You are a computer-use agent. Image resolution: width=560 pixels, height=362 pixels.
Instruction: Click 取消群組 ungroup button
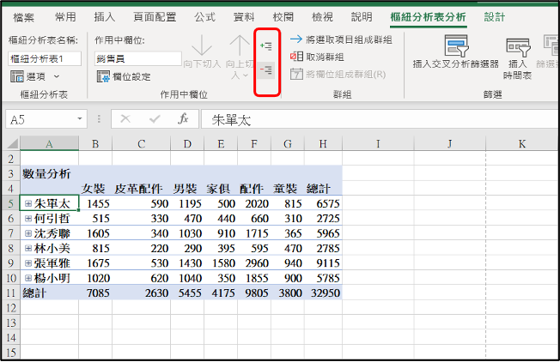[x=317, y=57]
